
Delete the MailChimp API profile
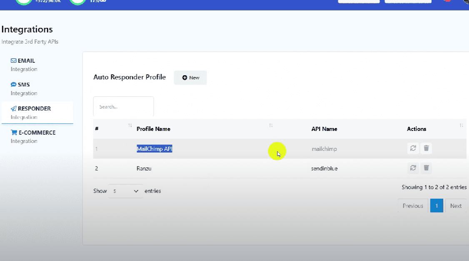pos(426,148)
